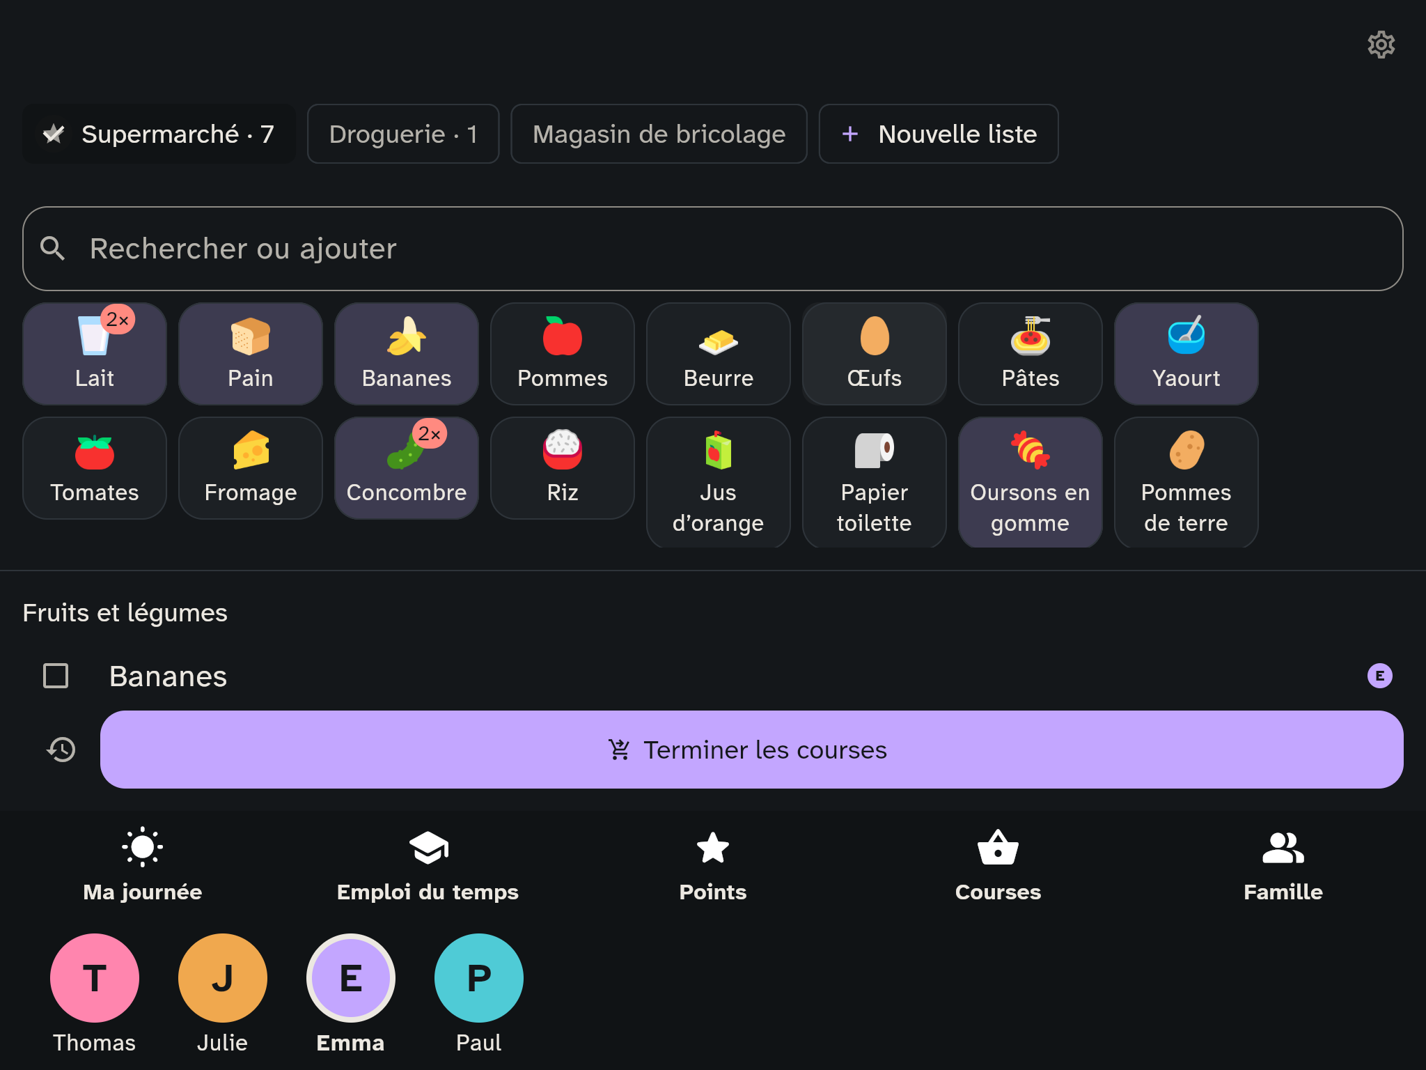Open Magasin de bricolage list
The height and width of the screenshot is (1070, 1426).
click(x=659, y=134)
